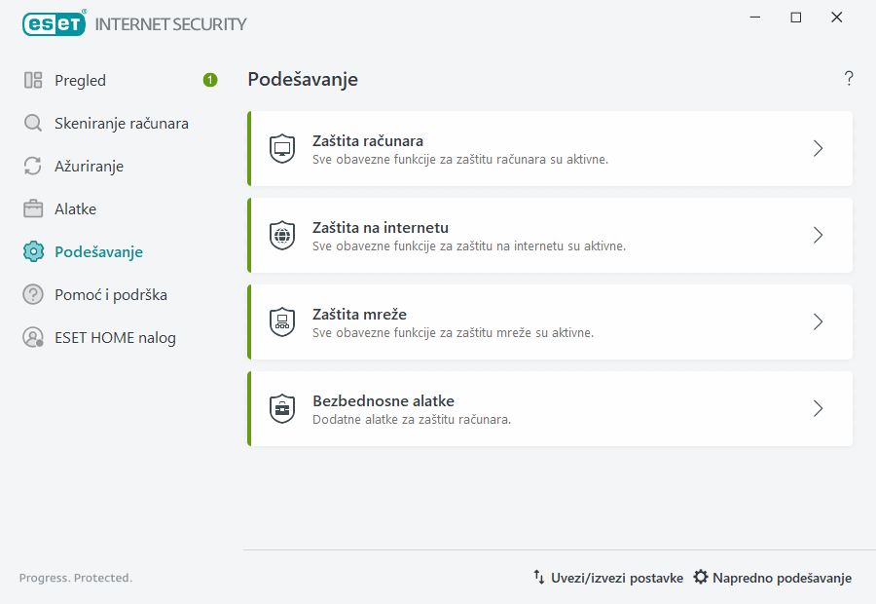The image size is (876, 604).
Task: Click the Pregled overview icon
Action: pyautogui.click(x=32, y=80)
